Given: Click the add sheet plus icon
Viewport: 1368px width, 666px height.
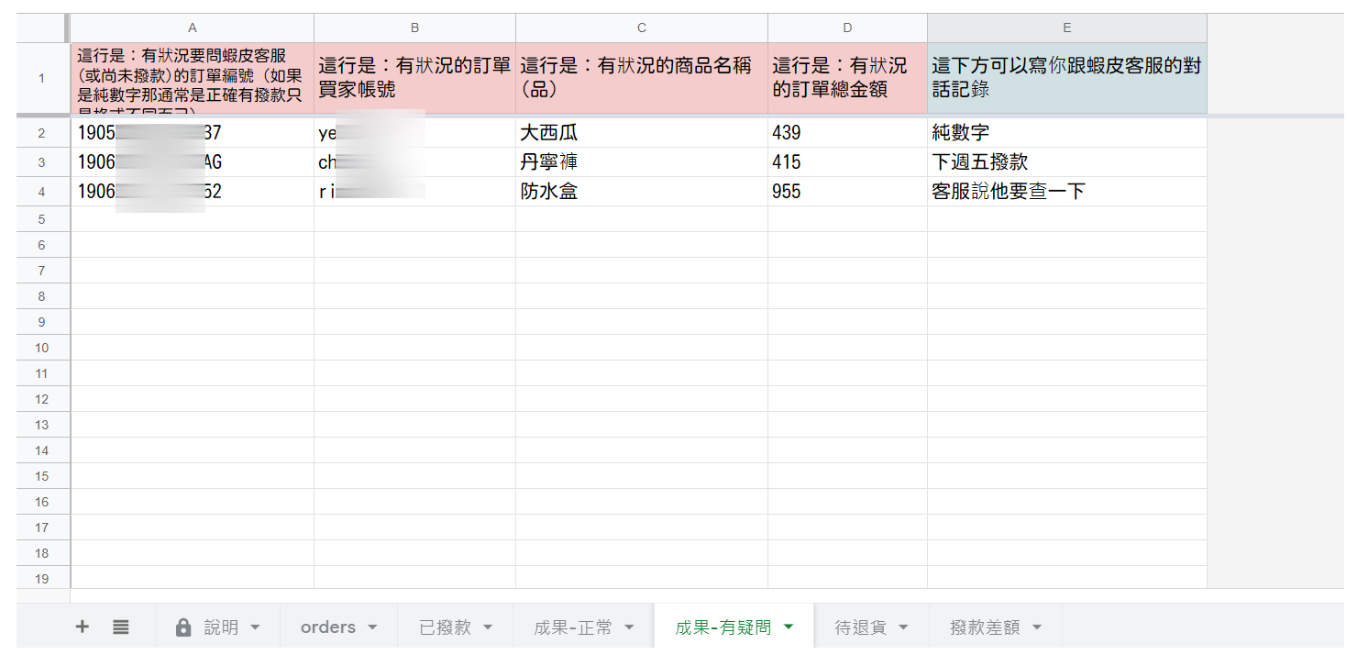Looking at the screenshot, I should tap(83, 627).
